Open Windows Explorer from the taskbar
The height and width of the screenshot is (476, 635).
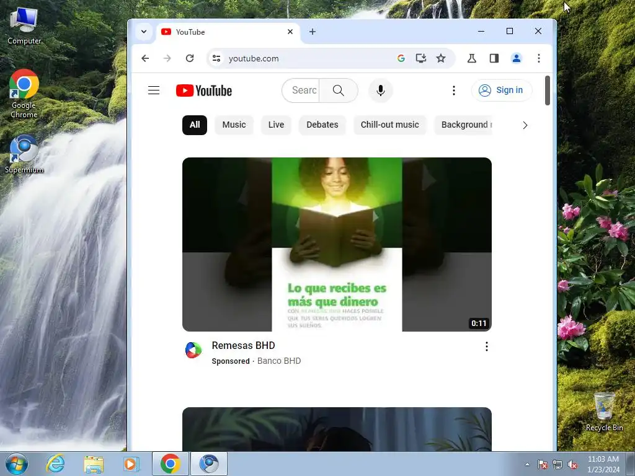(x=94, y=464)
